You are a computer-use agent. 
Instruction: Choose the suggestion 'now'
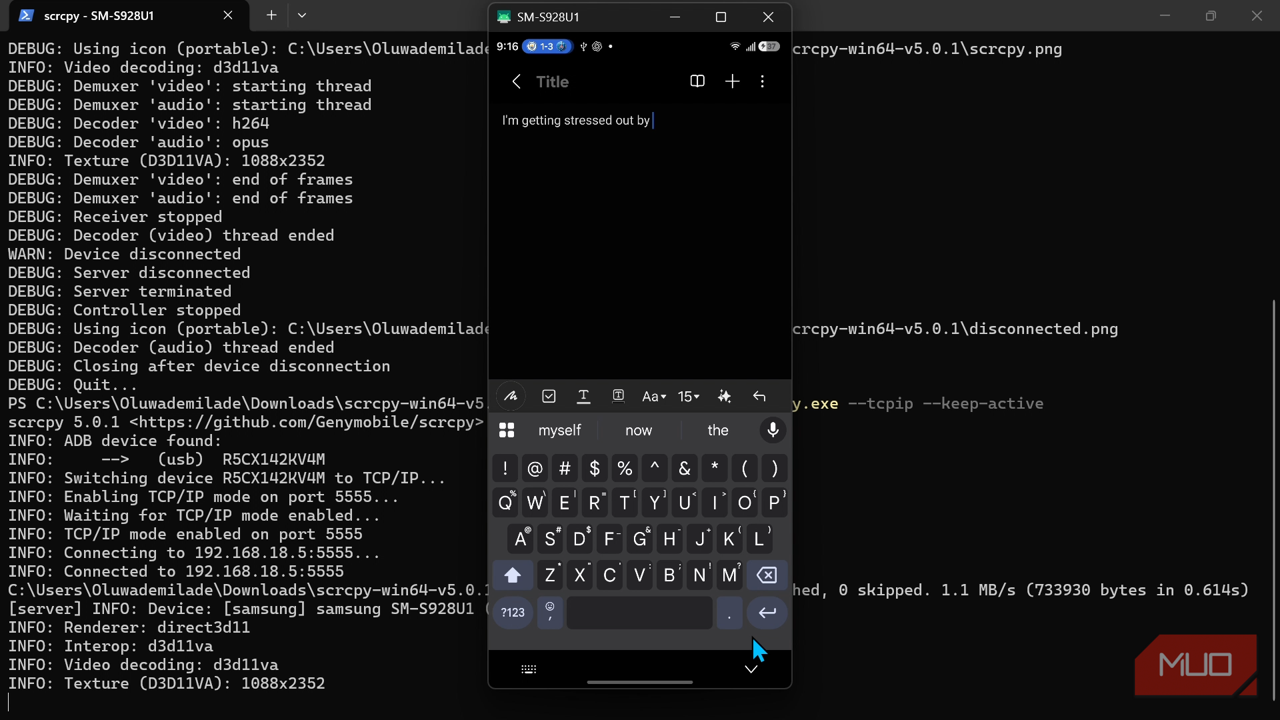pos(639,430)
